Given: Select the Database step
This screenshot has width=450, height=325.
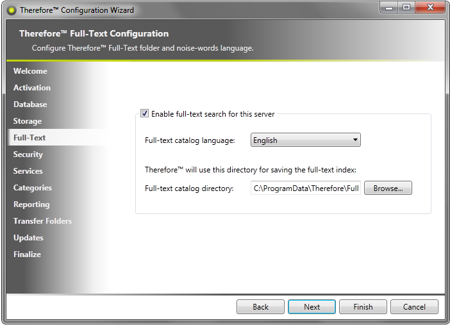Looking at the screenshot, I should (30, 104).
